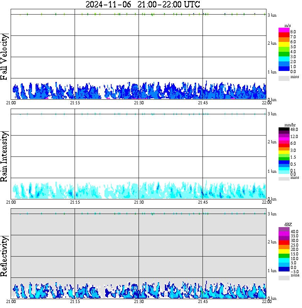The width and height of the screenshot is (302, 308).
Task: Click the 'Rain Intensity' axis label
Action: click(x=4, y=156)
